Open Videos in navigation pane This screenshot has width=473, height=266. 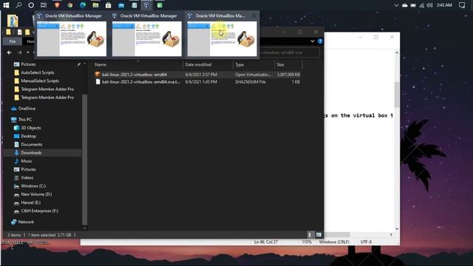(x=27, y=177)
